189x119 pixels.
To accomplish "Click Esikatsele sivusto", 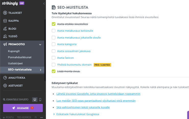I will (17, 100).
